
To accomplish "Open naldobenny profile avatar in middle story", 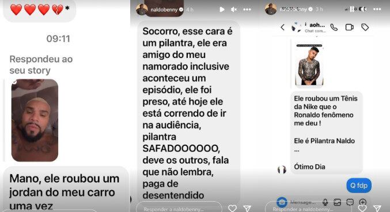I will click(142, 9).
